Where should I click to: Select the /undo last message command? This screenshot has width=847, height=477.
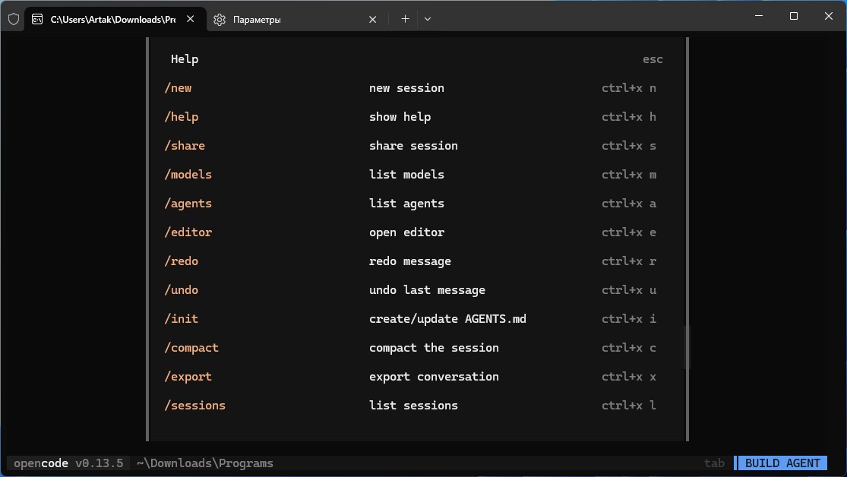[182, 290]
